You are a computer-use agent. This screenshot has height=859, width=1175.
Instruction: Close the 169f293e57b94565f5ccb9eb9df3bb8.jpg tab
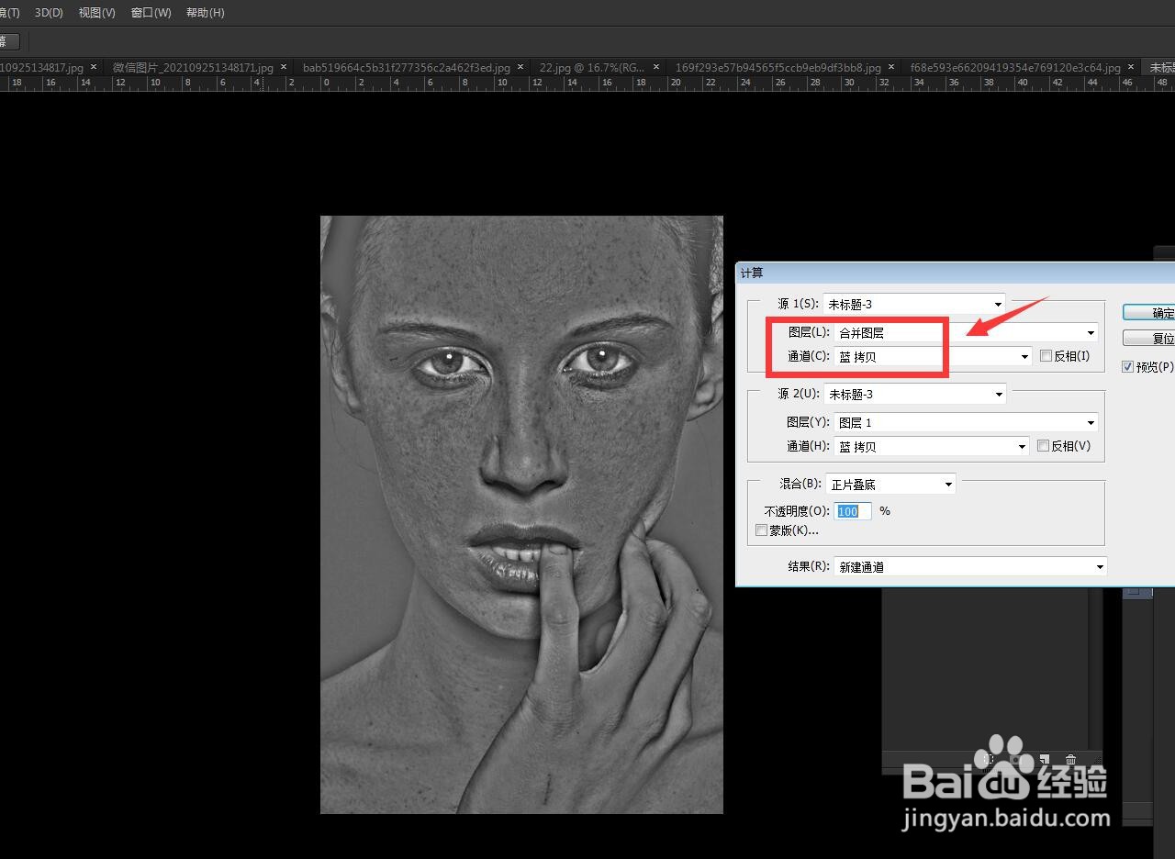(x=890, y=67)
